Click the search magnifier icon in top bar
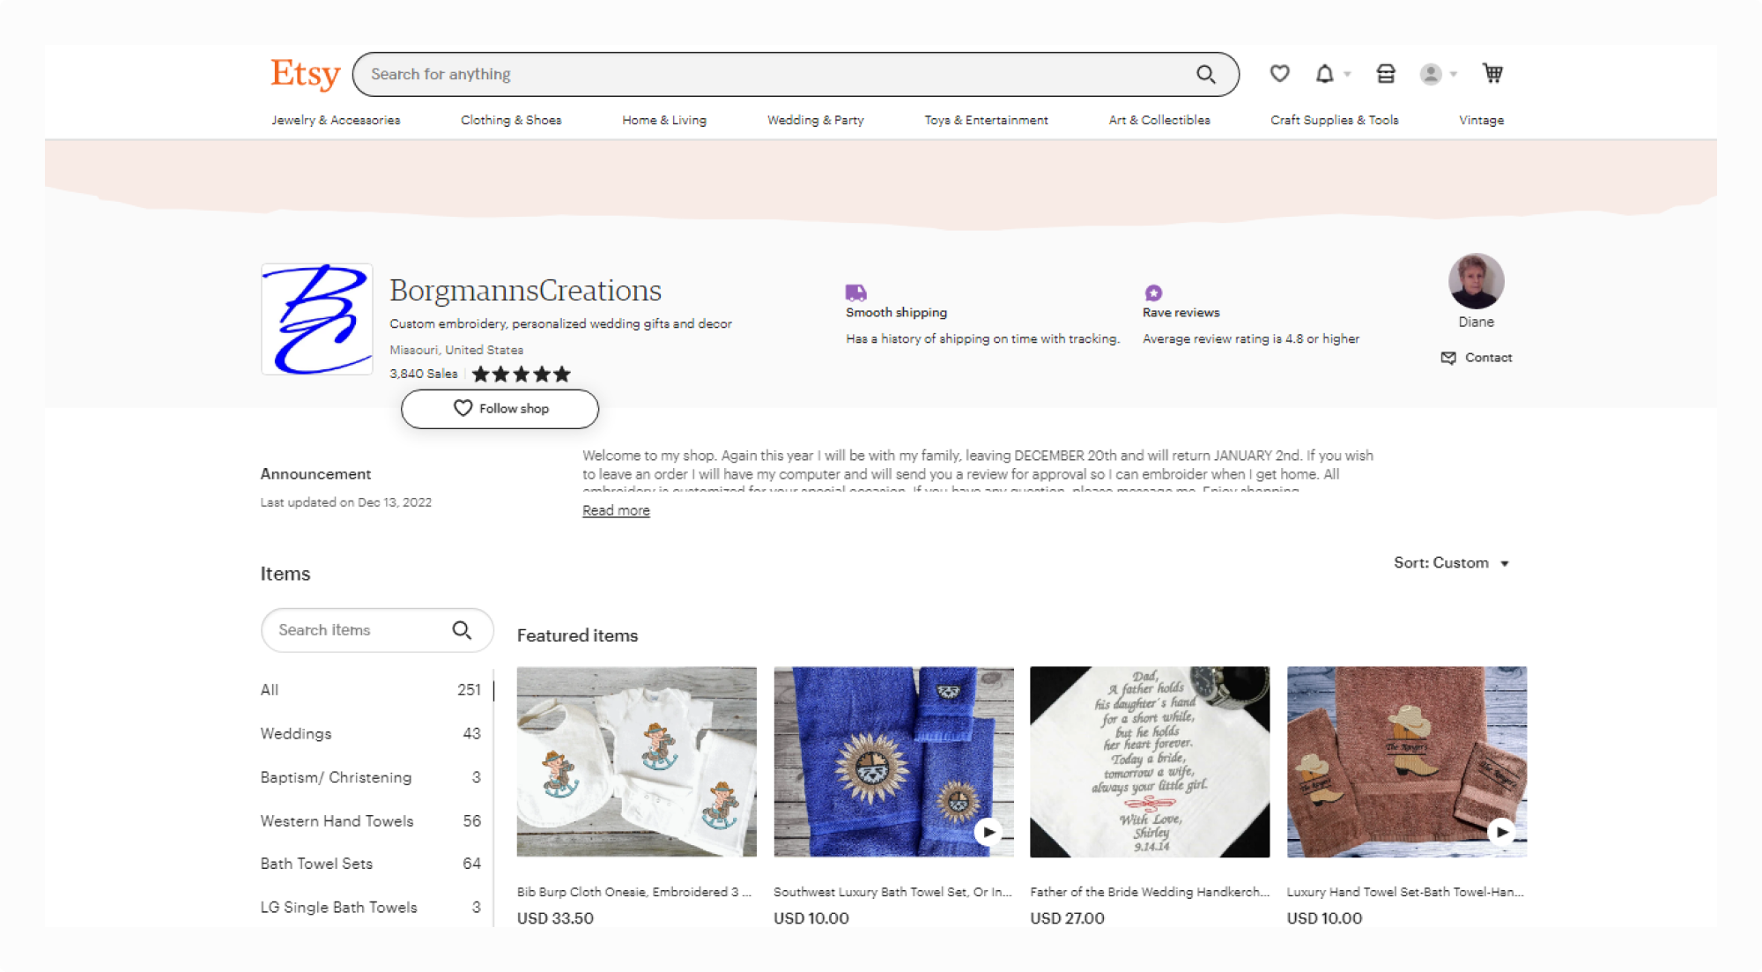Screen dimensions: 1762x972 point(1205,74)
